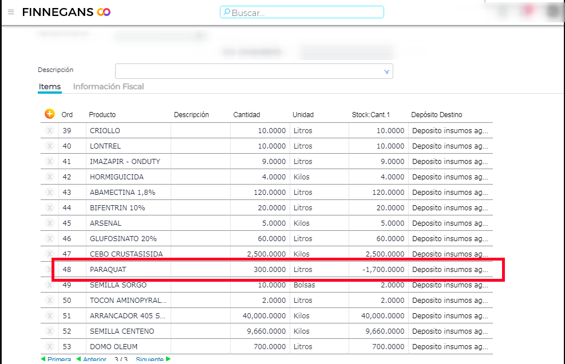The height and width of the screenshot is (364, 565).
Task: Click the Buscar search field
Action: (x=302, y=13)
